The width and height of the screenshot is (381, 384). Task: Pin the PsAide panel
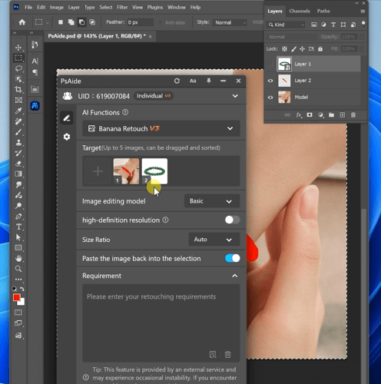tap(209, 81)
